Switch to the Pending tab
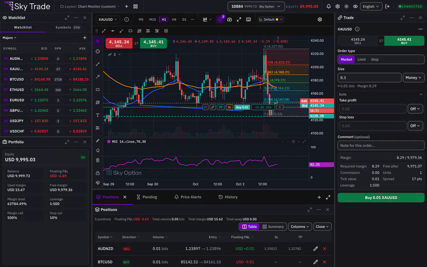Screen dimensions: 427x267 pos(147,197)
